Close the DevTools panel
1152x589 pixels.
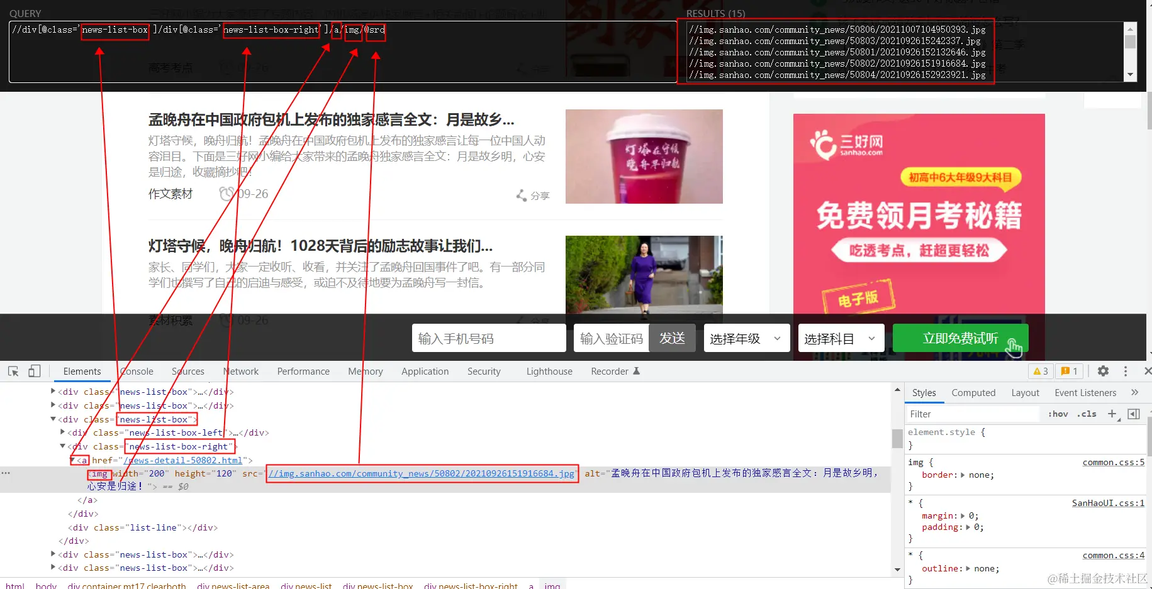point(1147,371)
